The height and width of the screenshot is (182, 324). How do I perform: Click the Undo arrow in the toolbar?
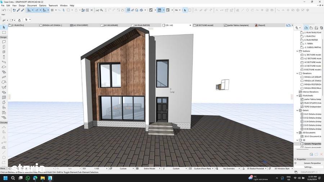tap(4, 10)
